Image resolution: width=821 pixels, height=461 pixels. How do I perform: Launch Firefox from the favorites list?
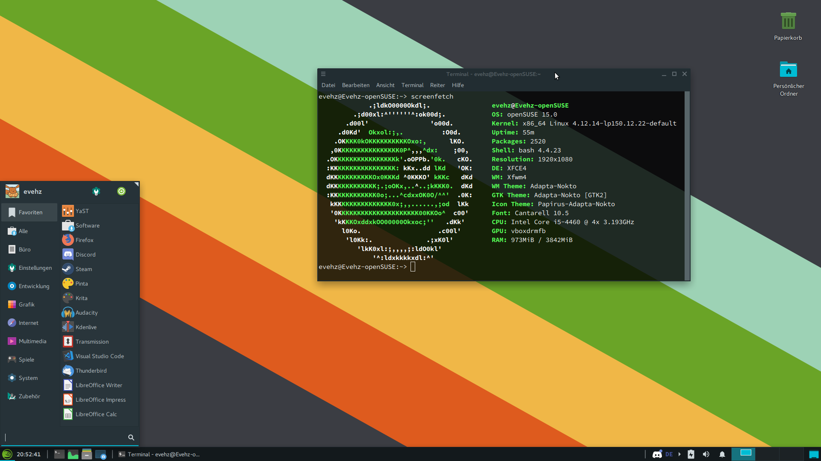point(99,240)
